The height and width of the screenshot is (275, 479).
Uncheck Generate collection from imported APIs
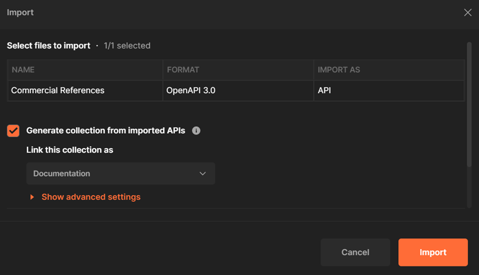pyautogui.click(x=13, y=131)
